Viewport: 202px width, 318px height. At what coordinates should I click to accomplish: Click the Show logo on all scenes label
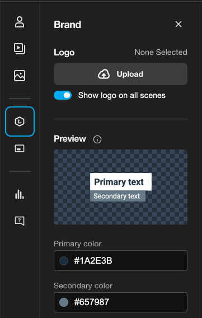[x=122, y=95]
